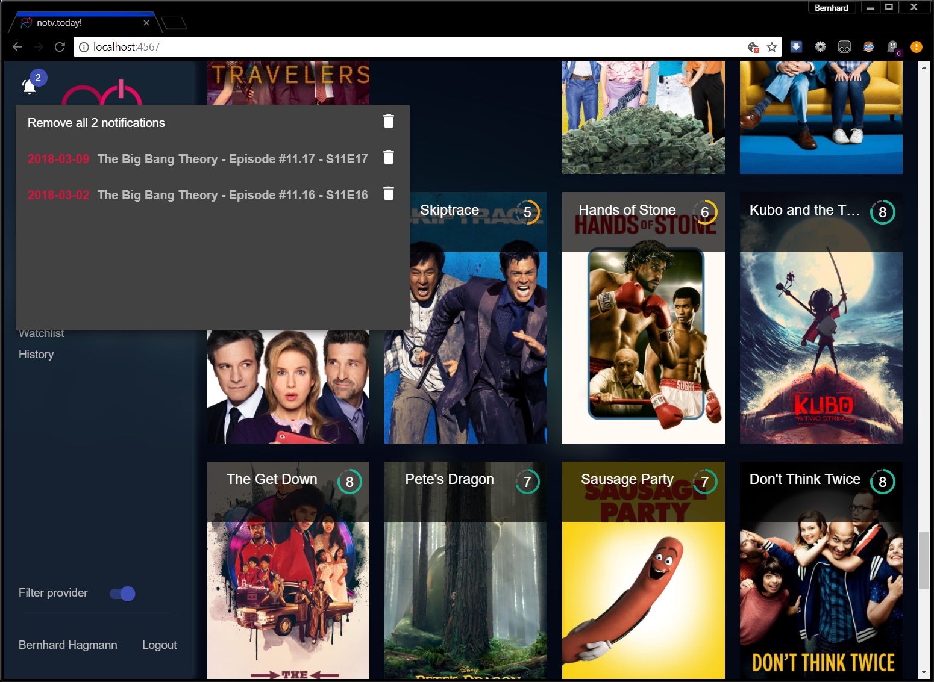Open the Kubo and the Two Strings card
This screenshot has height=682, width=934.
point(821,337)
